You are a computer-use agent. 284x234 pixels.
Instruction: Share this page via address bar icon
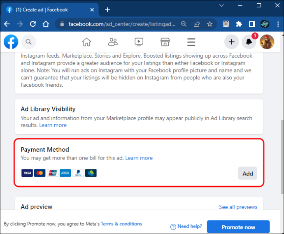[197, 24]
